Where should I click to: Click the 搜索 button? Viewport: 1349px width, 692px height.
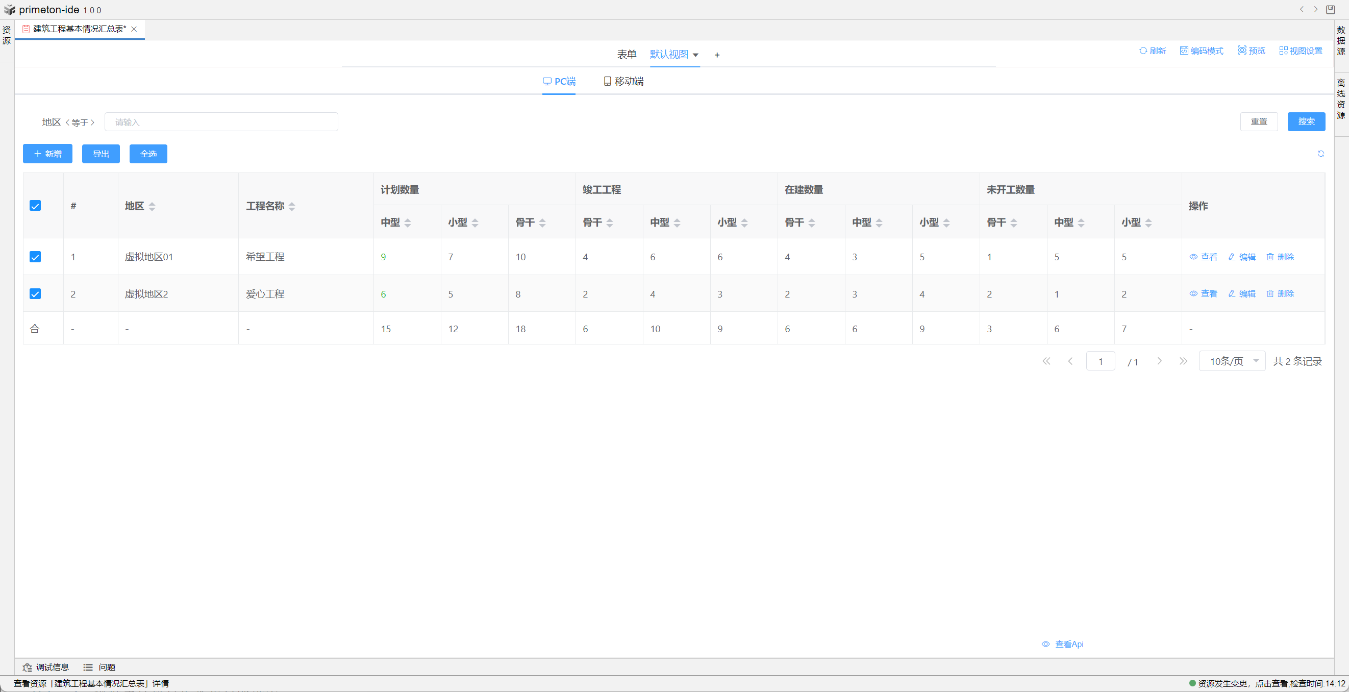pyautogui.click(x=1306, y=121)
